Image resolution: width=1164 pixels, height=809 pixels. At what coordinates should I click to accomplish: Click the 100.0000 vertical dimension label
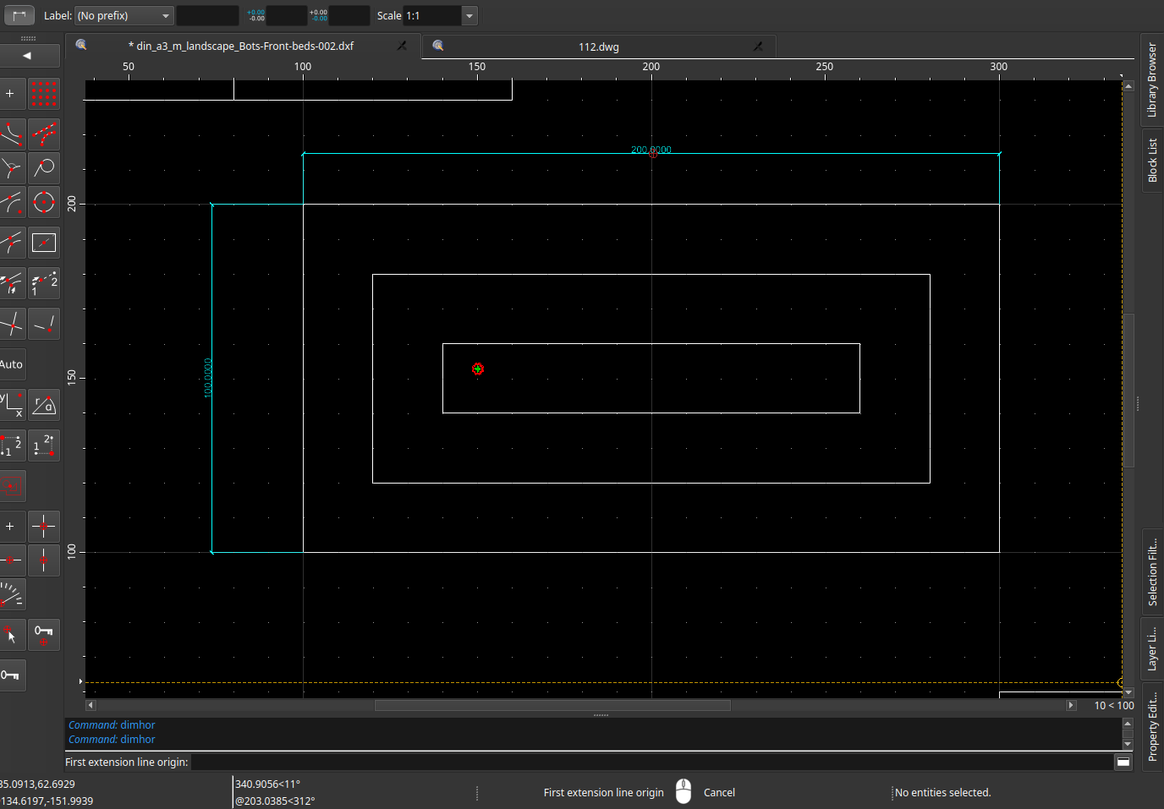pos(208,378)
